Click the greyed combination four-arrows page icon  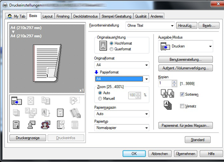coord(30,101)
